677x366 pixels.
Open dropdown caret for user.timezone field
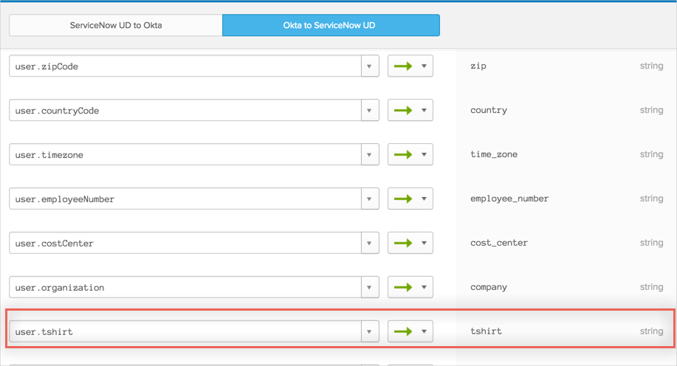pos(370,154)
